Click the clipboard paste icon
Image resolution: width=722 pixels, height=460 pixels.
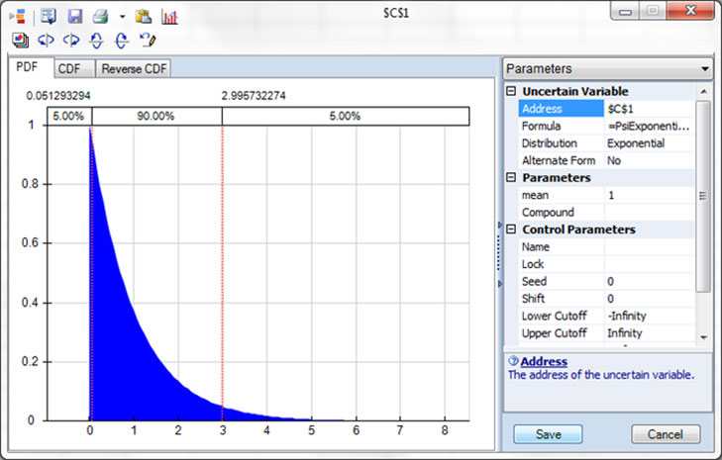144,17
